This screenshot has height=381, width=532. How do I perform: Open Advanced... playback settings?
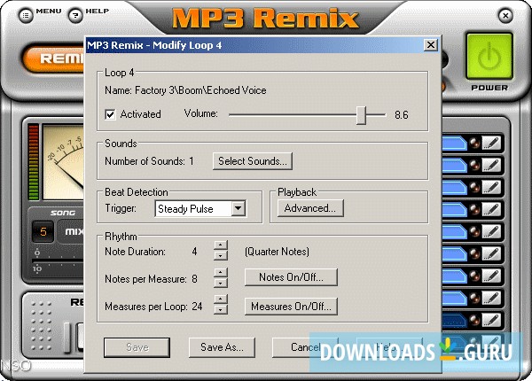click(x=310, y=208)
